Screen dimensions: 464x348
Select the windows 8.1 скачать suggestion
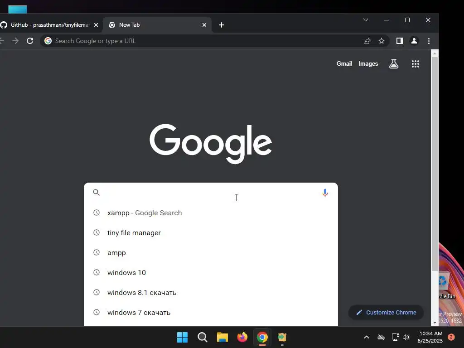[211, 292]
